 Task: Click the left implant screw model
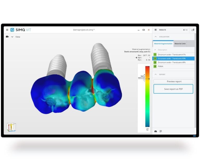point(57,65)
